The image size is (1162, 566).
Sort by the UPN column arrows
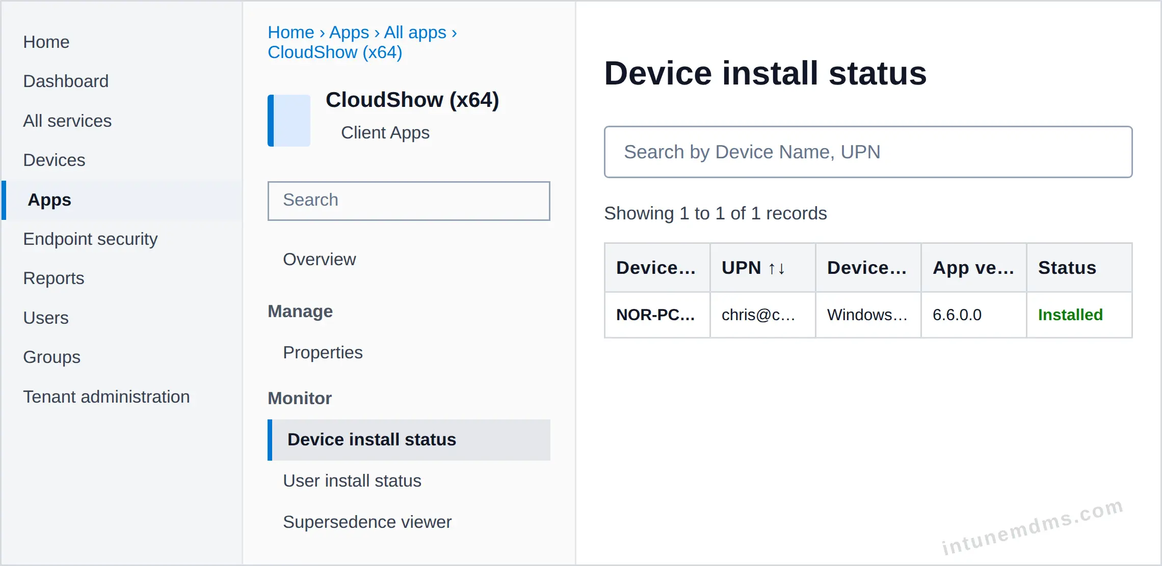(x=777, y=268)
